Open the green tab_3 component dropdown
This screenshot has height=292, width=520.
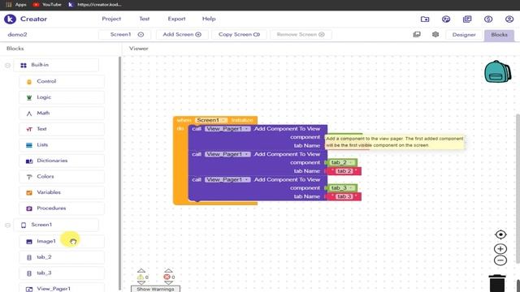pos(341,188)
